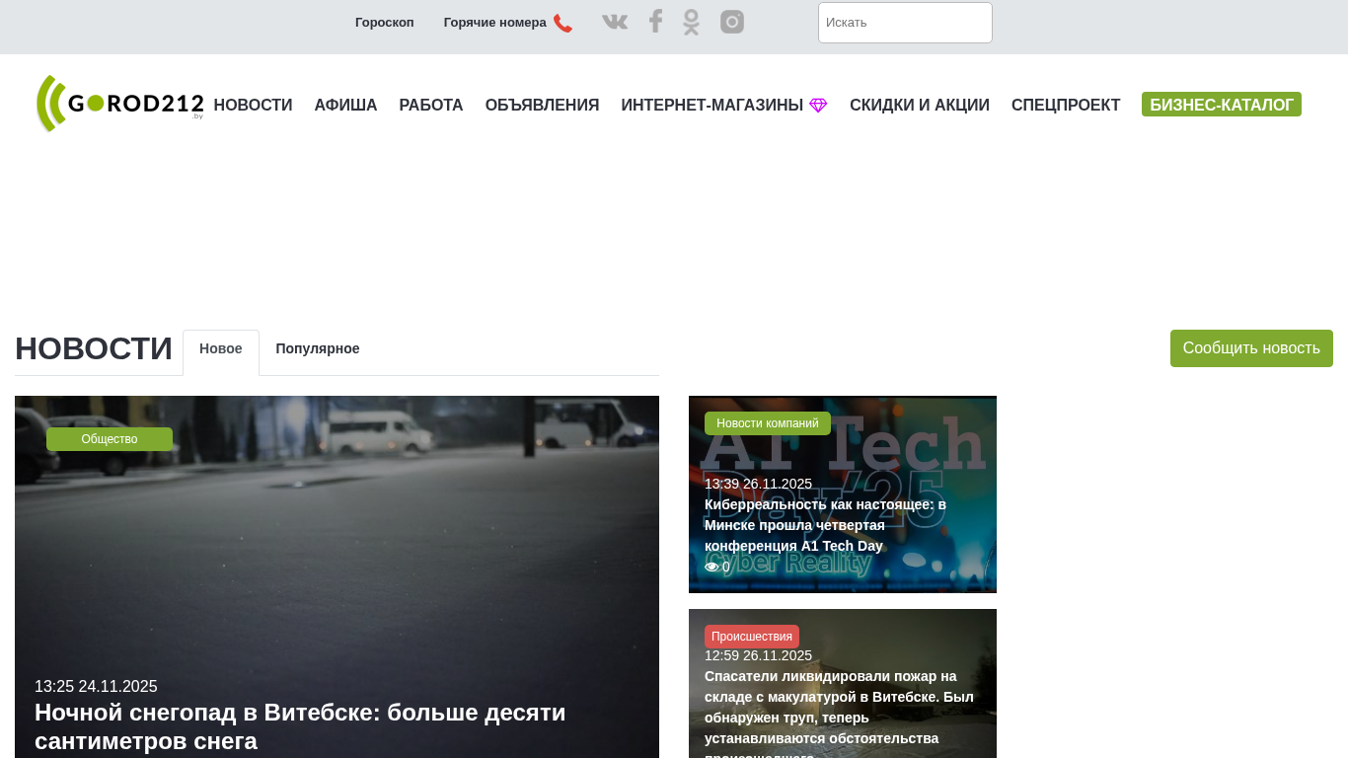This screenshot has height=758, width=1348.
Task: Click the views eye icon on A1 Tech Day
Action: (711, 567)
